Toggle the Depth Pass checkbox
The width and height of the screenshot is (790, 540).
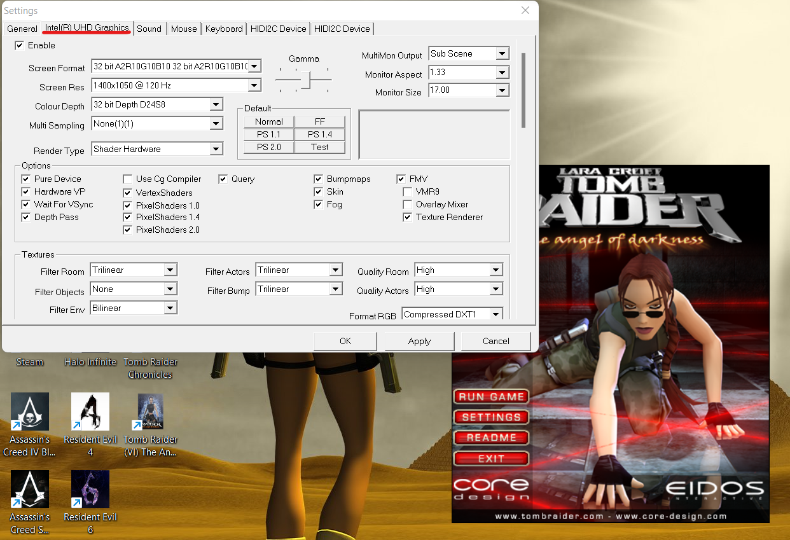point(26,218)
